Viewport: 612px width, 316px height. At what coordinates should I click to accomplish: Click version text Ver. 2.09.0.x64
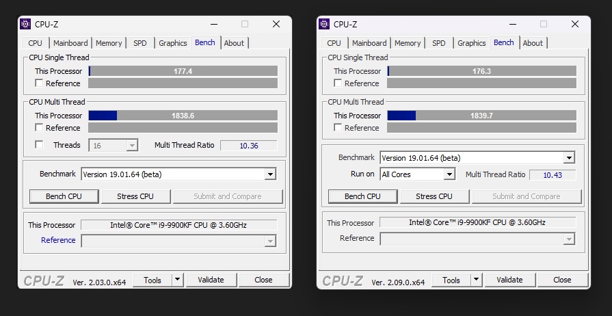click(x=398, y=282)
